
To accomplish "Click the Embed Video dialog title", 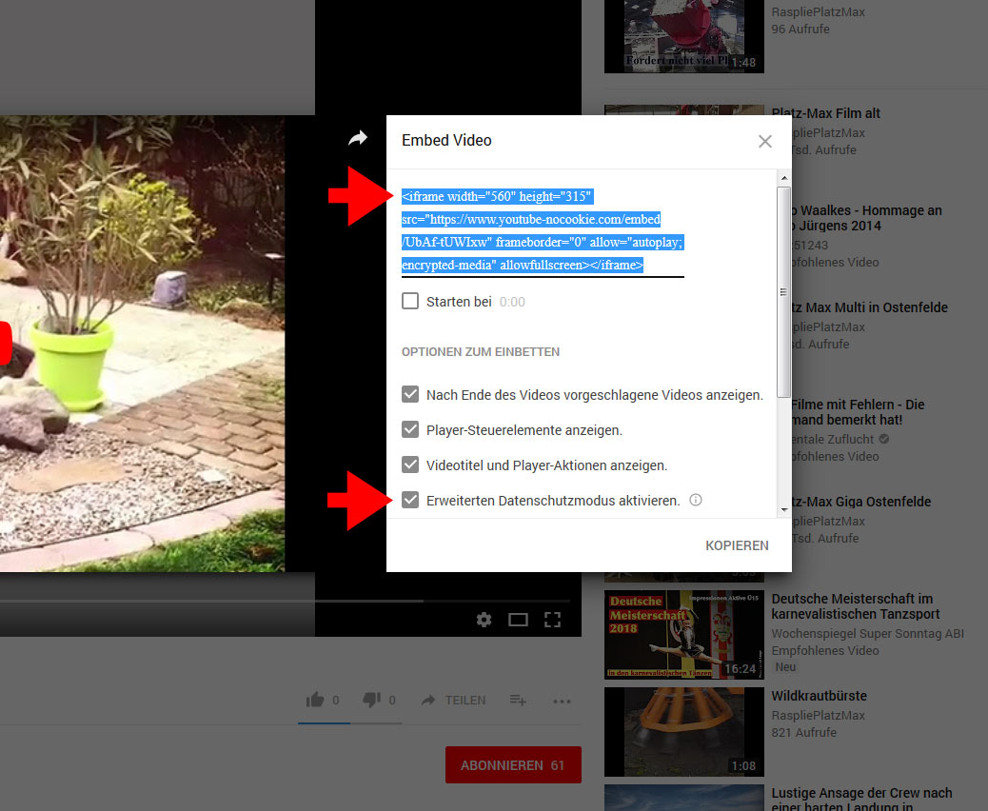I will point(446,141).
